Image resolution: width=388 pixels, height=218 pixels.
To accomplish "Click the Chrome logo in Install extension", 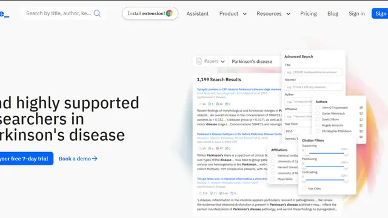I will (169, 13).
